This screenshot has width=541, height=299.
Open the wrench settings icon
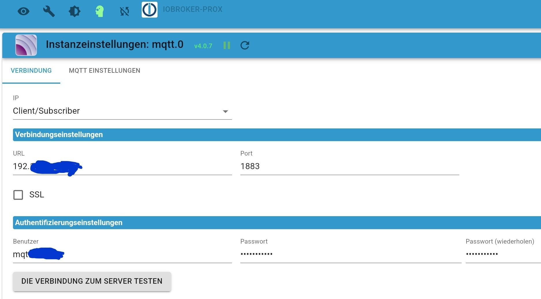coord(49,11)
